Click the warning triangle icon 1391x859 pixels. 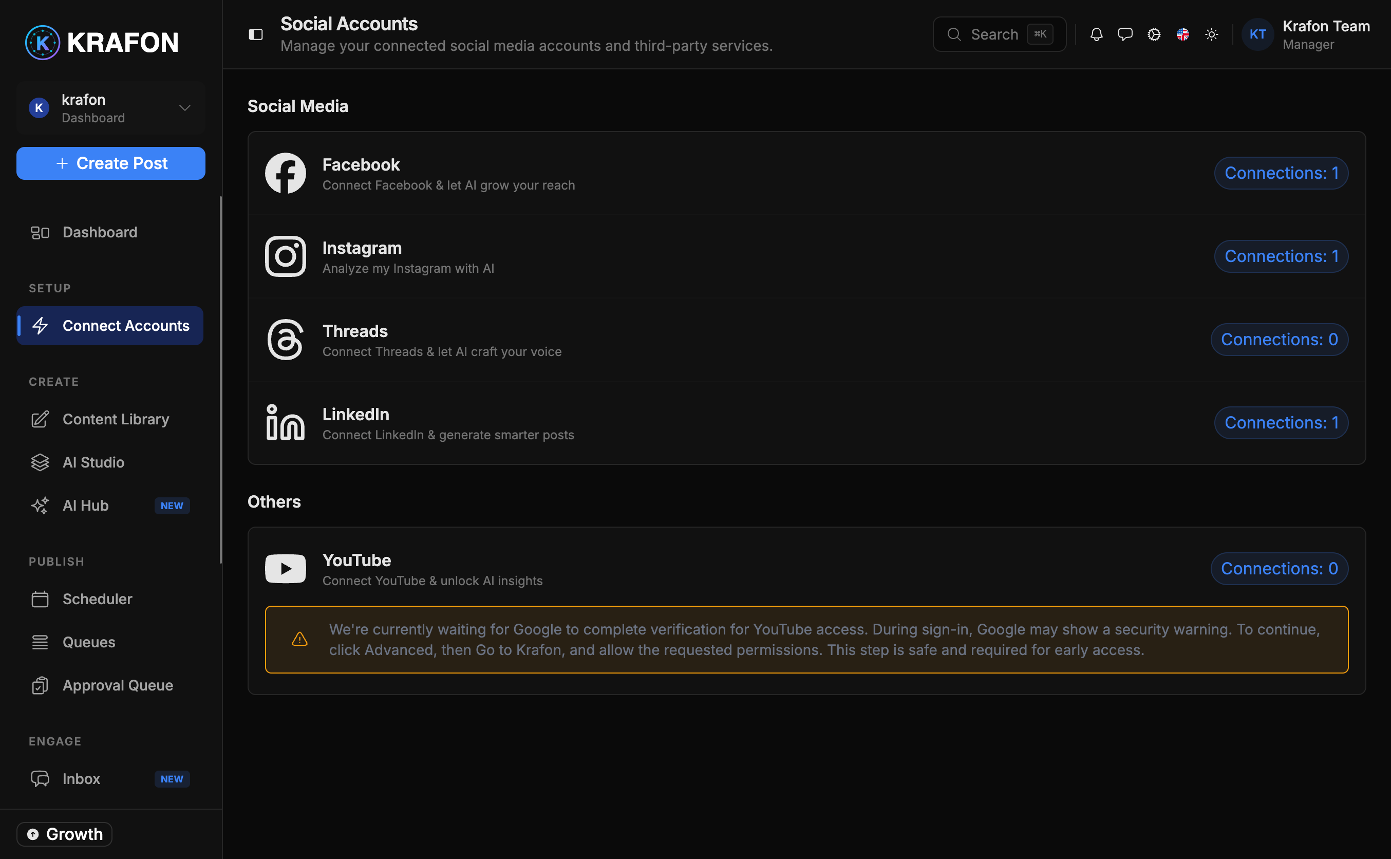[300, 640]
